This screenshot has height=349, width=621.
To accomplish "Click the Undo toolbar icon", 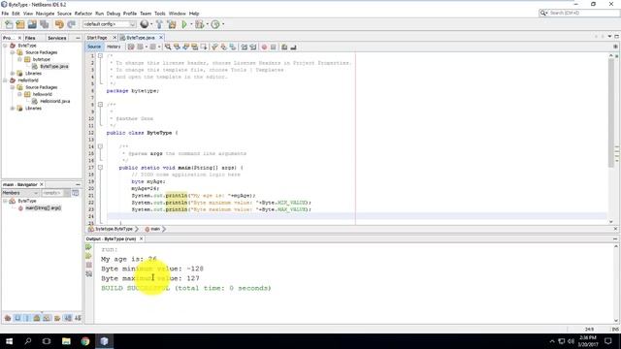I will pyautogui.click(x=59, y=24).
